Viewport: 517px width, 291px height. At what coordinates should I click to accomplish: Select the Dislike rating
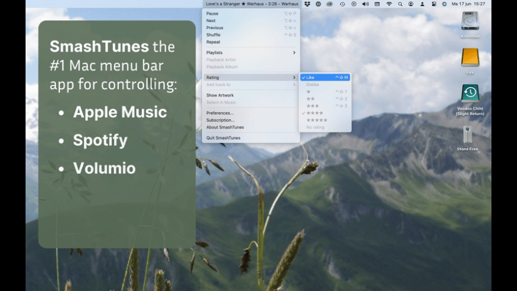(x=325, y=85)
